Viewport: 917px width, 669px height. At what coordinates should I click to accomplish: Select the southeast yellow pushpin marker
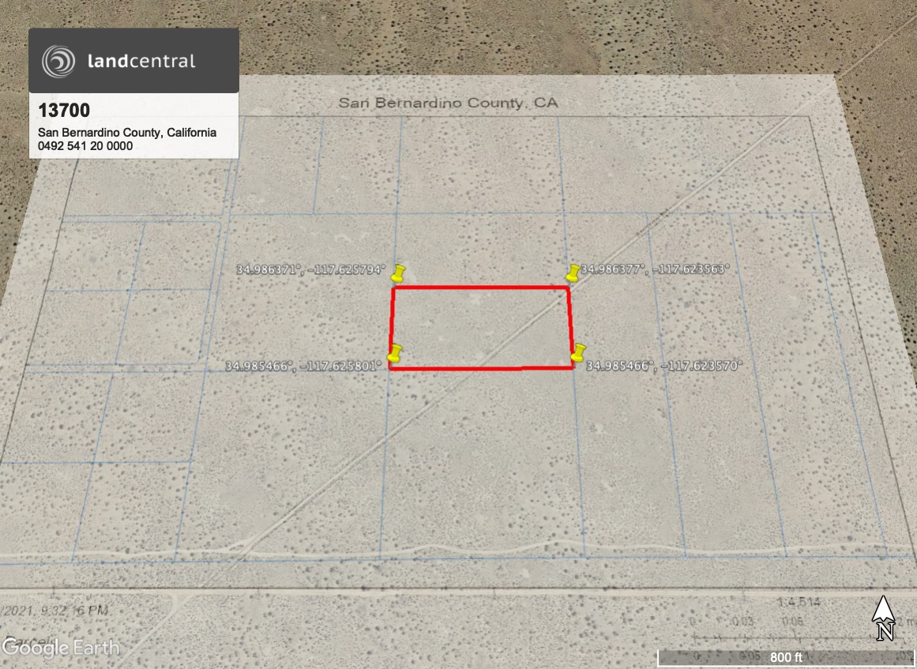tap(579, 353)
